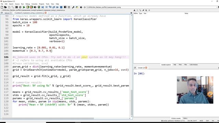This screenshot has height=123, width=219.
Task: Sort variables by Value column header
Action: pyautogui.click(x=186, y=13)
